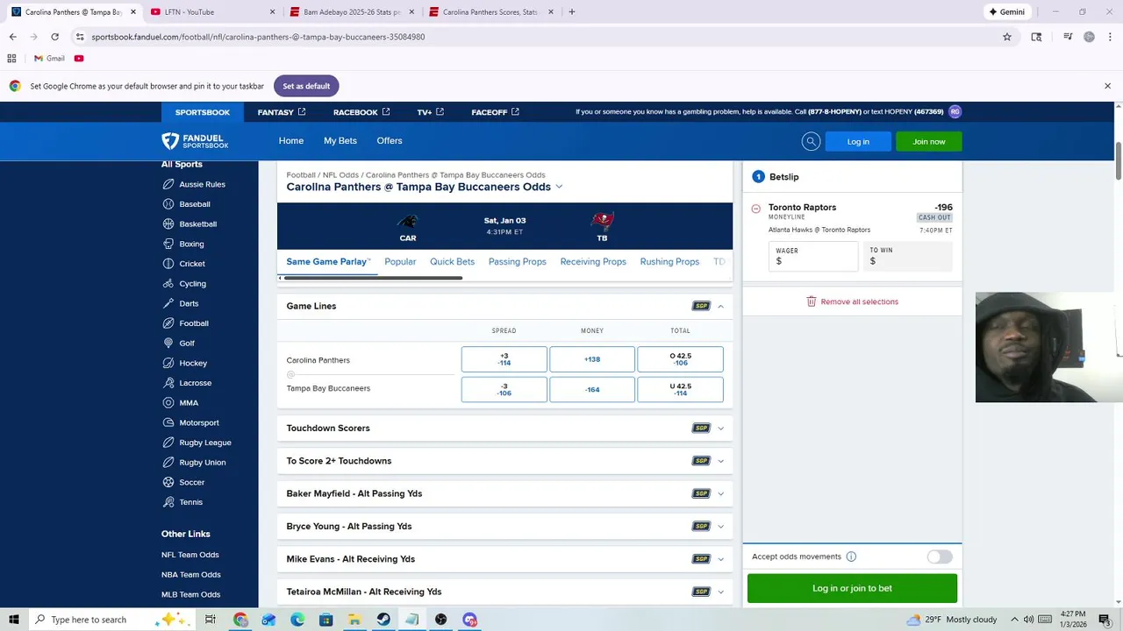Open Offers in the header
1123x631 pixels.
point(390,141)
